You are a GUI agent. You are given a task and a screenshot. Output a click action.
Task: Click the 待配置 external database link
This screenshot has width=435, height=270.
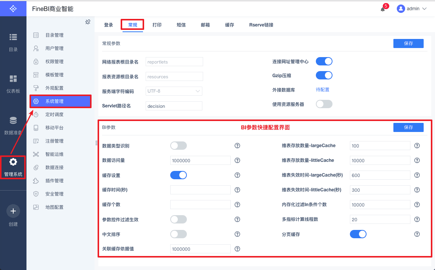(322, 90)
